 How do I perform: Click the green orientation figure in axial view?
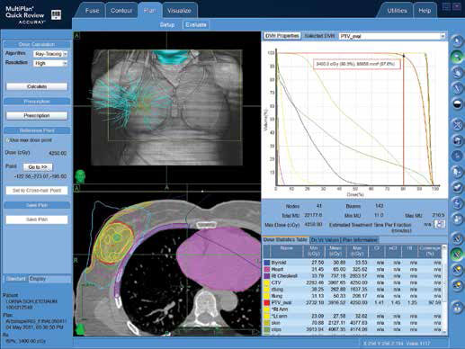tap(80, 329)
